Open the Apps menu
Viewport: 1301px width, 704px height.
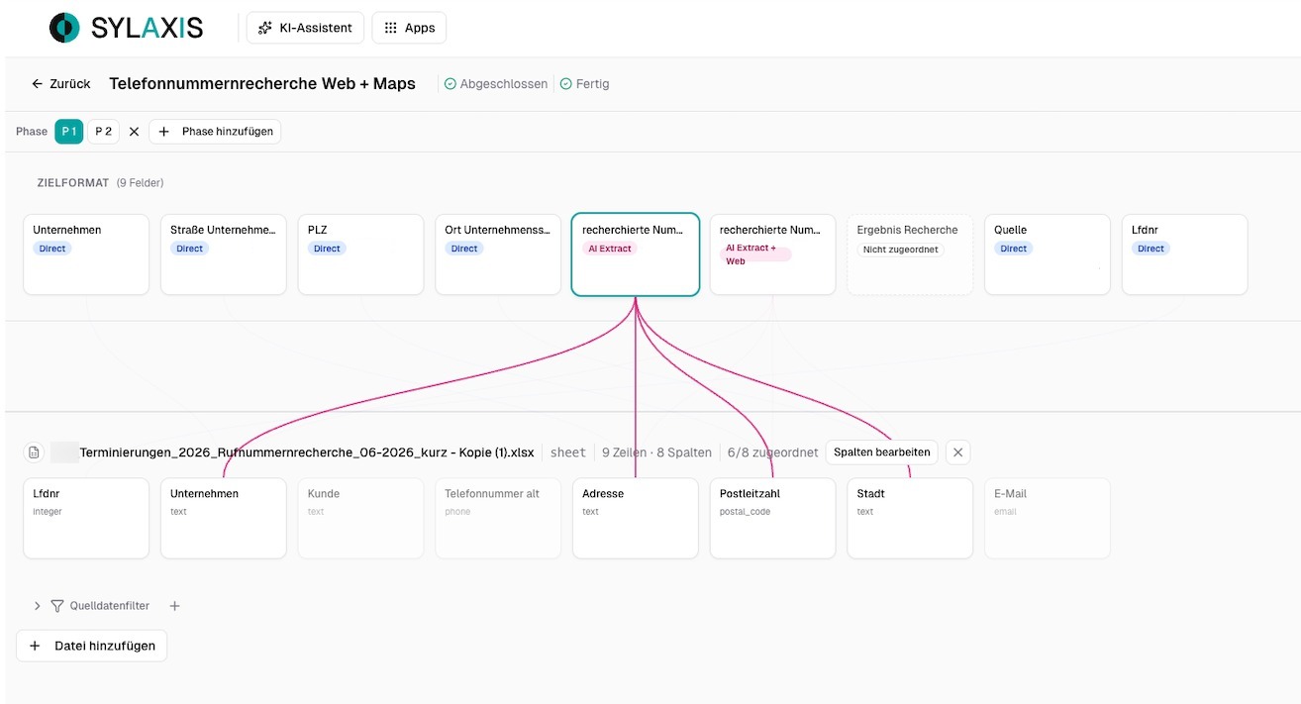tap(409, 28)
